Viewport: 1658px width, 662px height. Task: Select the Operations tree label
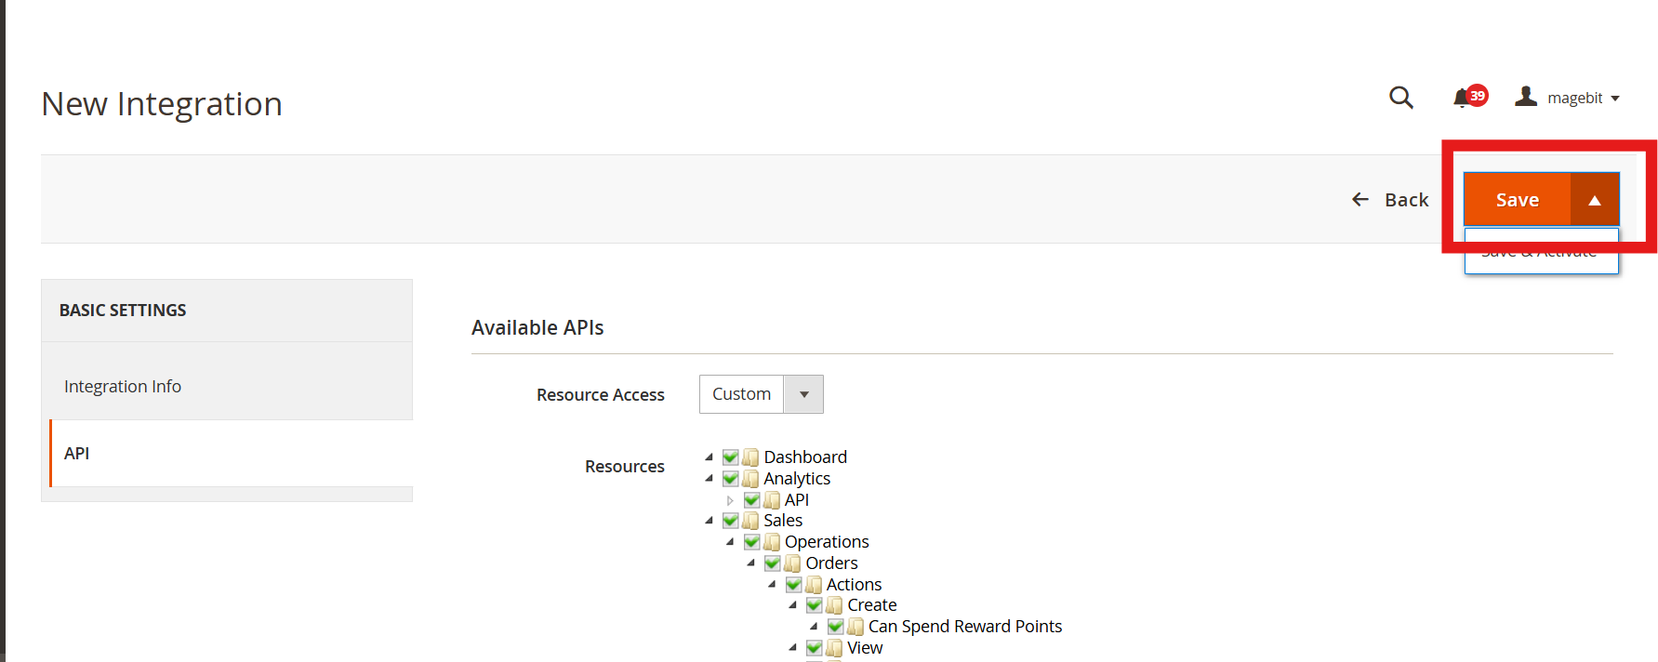click(827, 542)
